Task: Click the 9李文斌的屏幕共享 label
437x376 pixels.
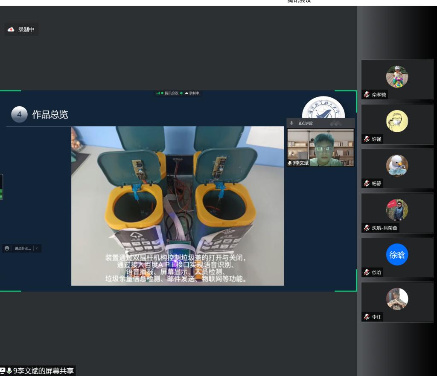Action: 44,371
